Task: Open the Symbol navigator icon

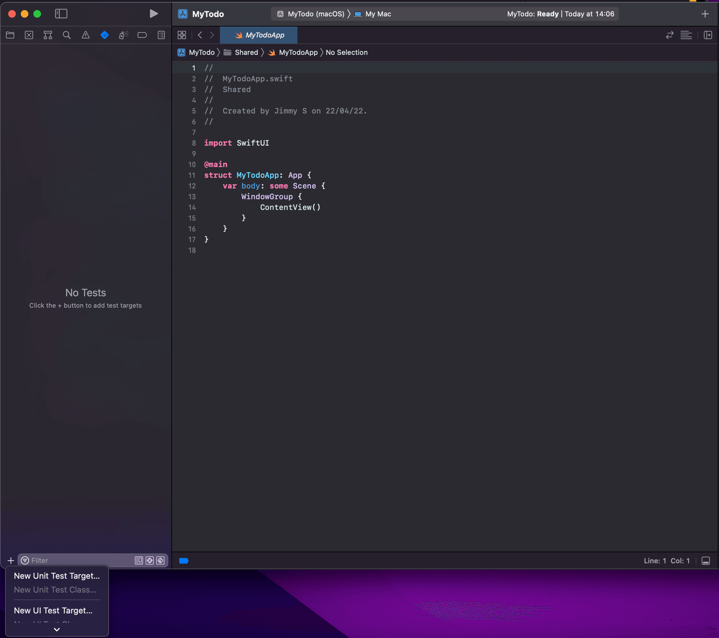Action: tap(48, 35)
